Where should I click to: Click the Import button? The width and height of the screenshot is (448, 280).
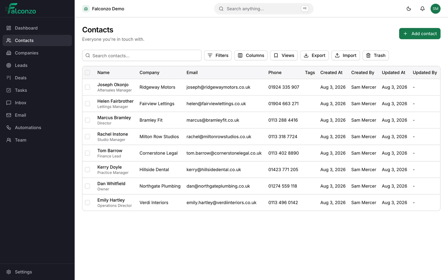(346, 55)
